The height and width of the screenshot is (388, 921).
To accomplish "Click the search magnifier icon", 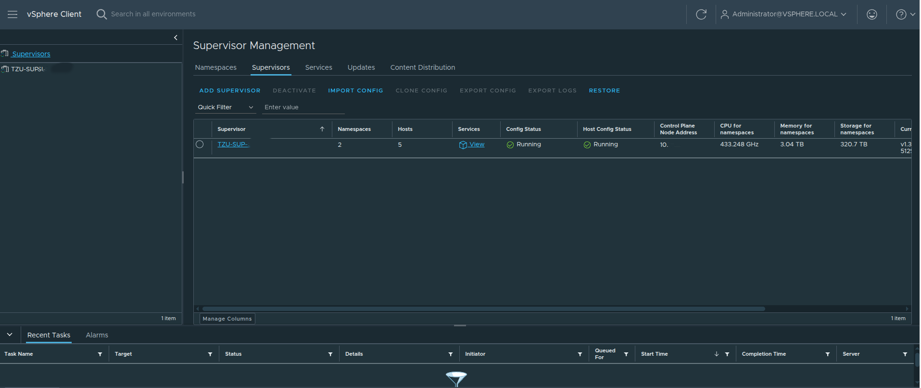I will tap(101, 14).
